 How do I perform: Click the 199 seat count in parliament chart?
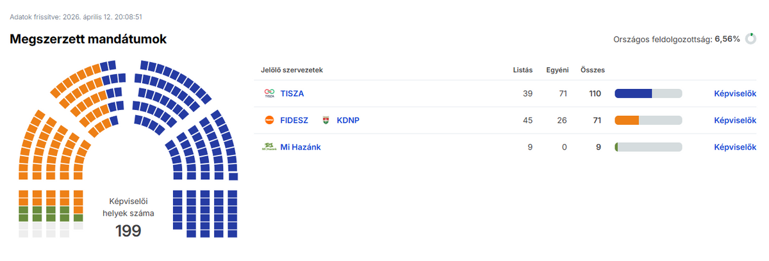(128, 231)
